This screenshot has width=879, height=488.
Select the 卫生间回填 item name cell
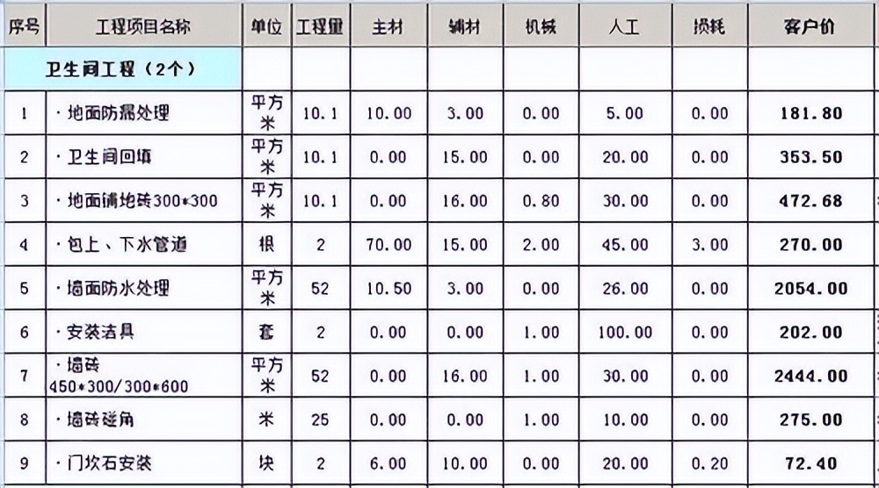pos(110,157)
